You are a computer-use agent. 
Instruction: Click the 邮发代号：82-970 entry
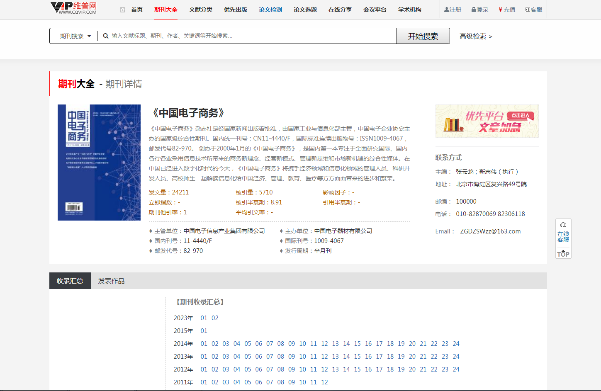(176, 251)
